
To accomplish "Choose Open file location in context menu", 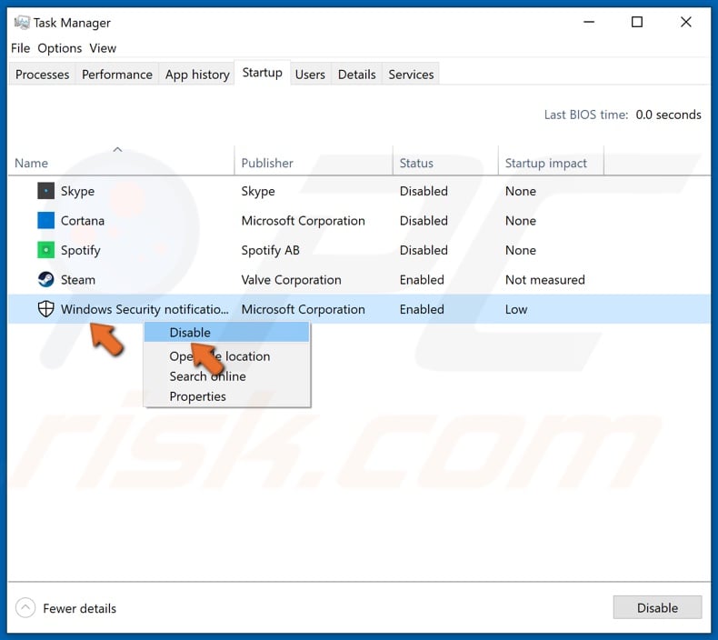I will [226, 356].
